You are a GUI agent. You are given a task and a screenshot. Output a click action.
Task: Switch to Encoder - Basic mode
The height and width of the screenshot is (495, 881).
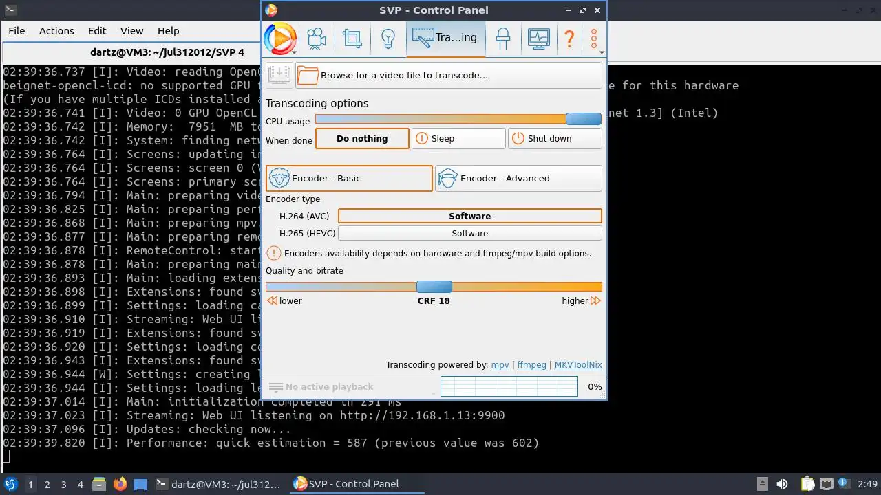[x=349, y=178]
